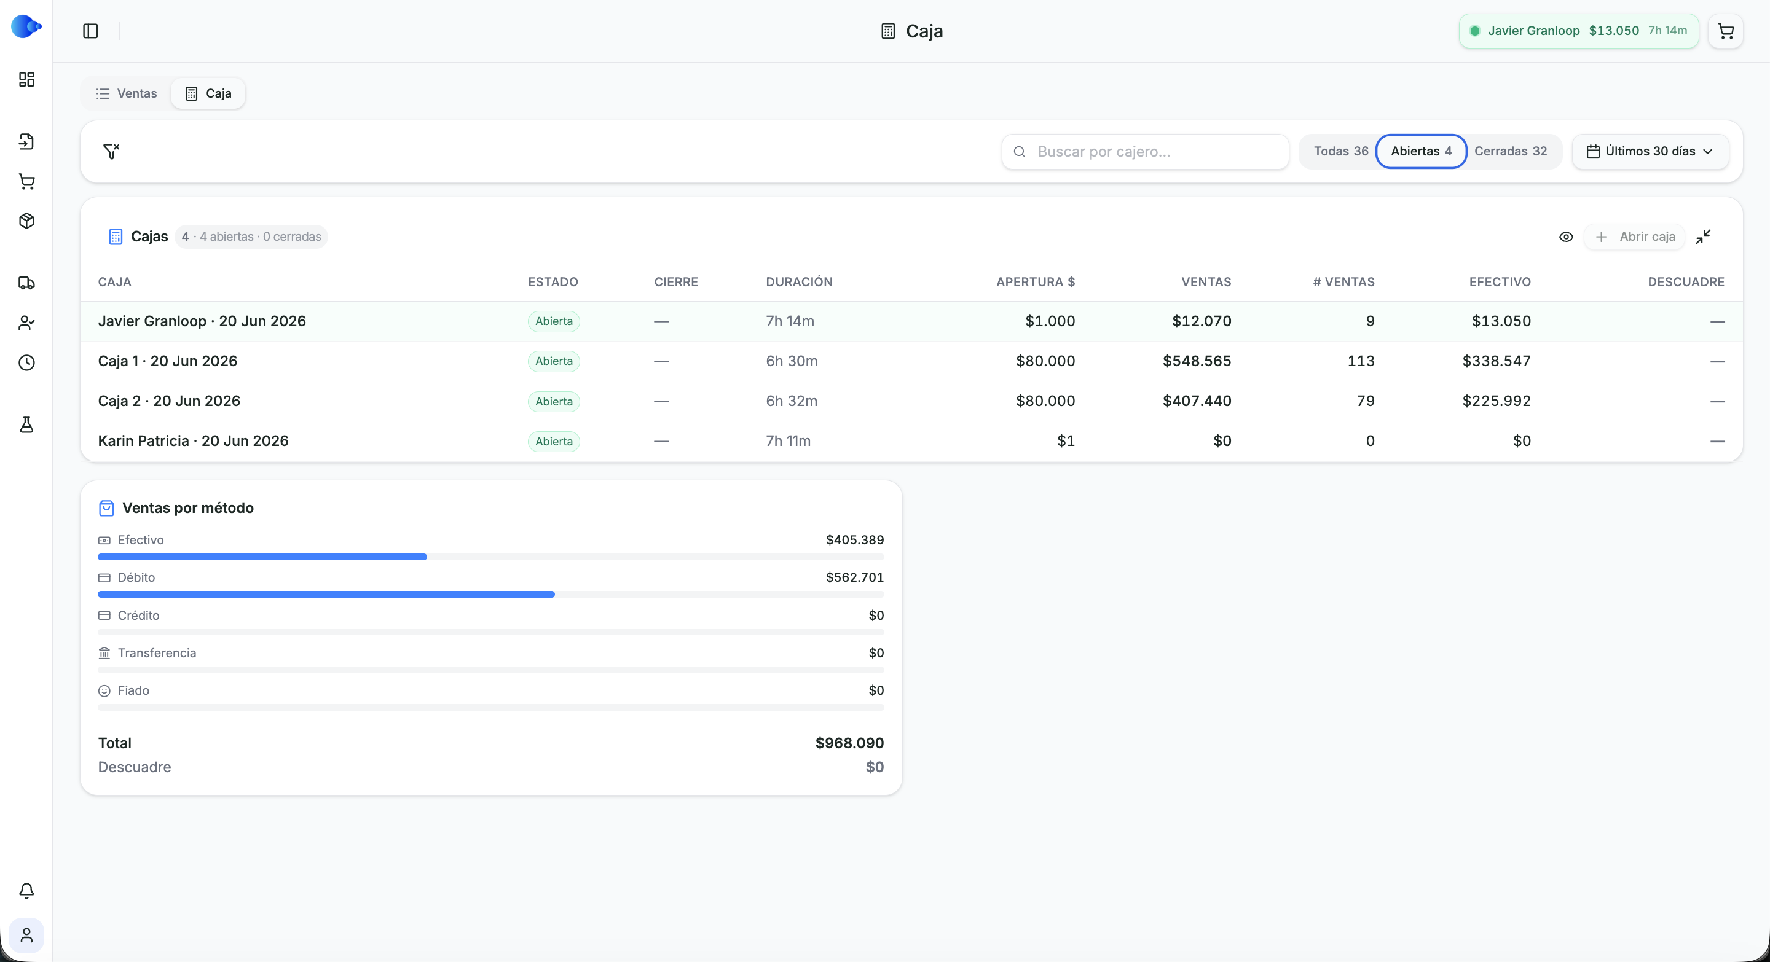This screenshot has height=962, width=1770.
Task: Click the Abierta badge in Caja 1 row
Action: point(554,361)
